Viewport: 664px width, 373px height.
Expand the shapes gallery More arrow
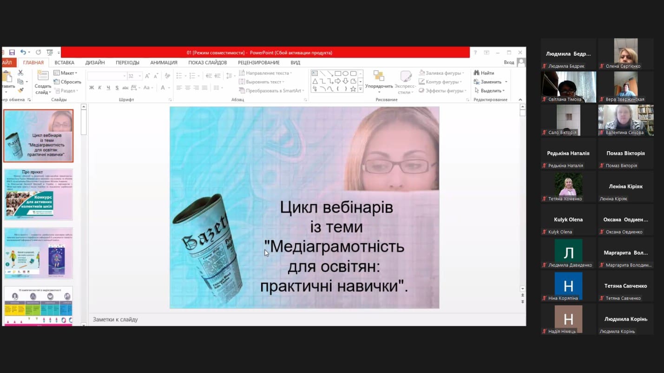coord(361,89)
